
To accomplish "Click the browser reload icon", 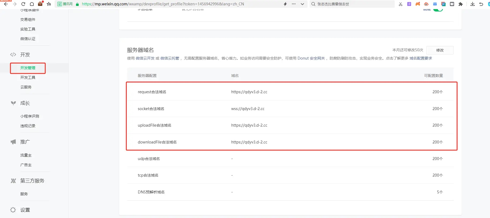I will point(23,4).
